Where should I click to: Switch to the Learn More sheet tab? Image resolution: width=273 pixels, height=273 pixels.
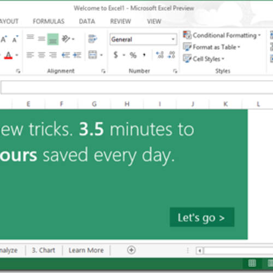(x=86, y=250)
